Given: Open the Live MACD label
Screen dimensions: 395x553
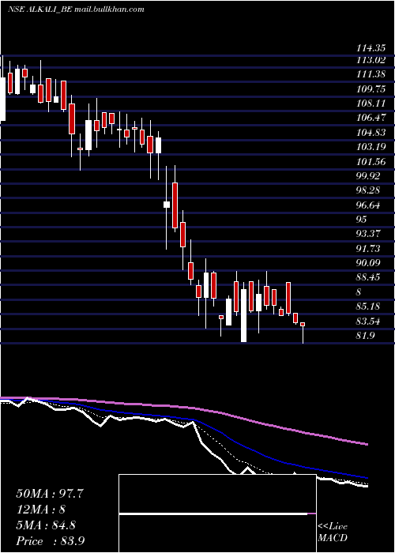Looking at the screenshot, I should point(333,532).
